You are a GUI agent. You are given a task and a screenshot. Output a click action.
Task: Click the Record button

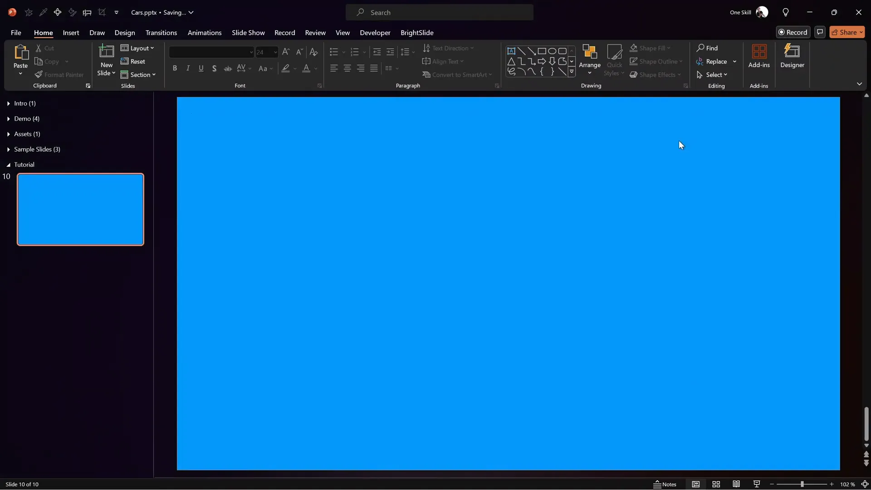[793, 32]
